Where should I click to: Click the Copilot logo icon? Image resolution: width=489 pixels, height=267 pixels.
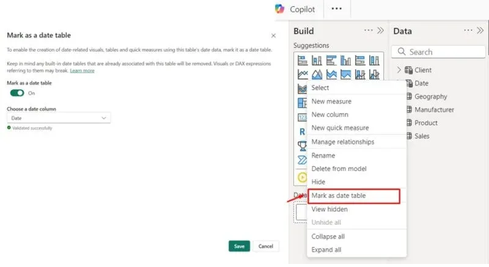(x=280, y=9)
